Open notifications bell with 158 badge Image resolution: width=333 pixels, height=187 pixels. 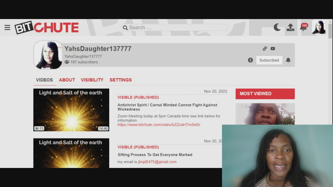[303, 27]
